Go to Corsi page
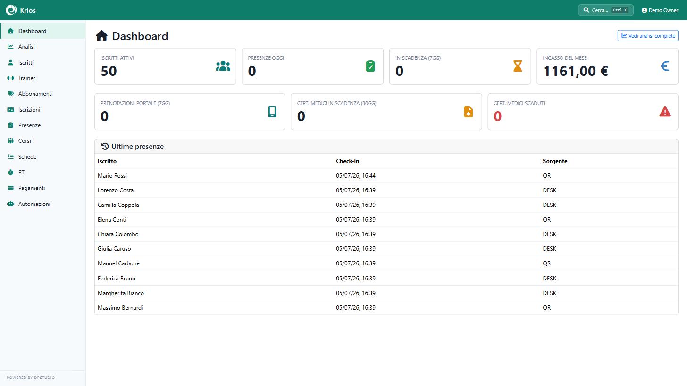687x386 pixels. (x=43, y=141)
